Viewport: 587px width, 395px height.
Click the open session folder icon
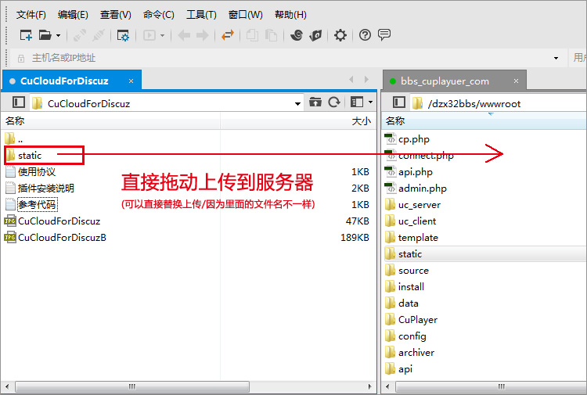(45, 35)
